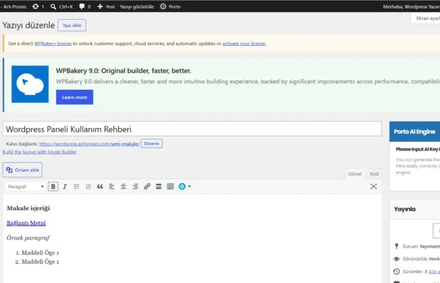Apply blockquote formatting
This screenshot has width=440, height=283.
click(100, 186)
